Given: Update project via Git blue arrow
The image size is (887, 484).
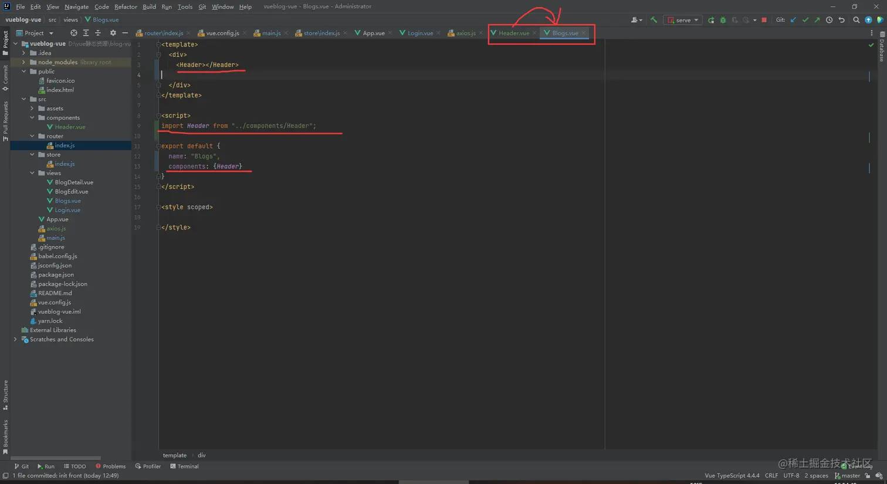Looking at the screenshot, I should [793, 20].
